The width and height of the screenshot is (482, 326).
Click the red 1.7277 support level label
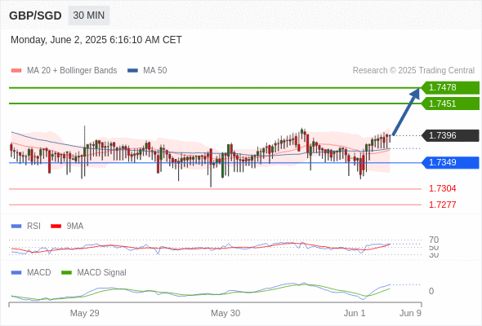(442, 205)
